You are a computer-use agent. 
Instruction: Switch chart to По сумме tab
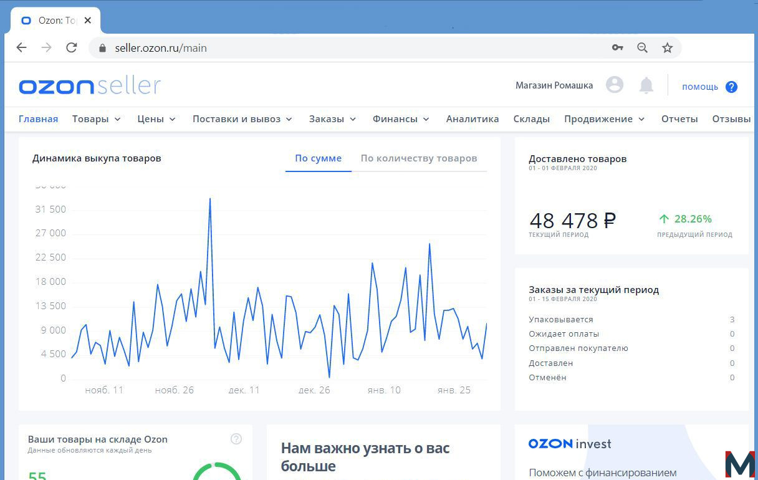click(319, 158)
